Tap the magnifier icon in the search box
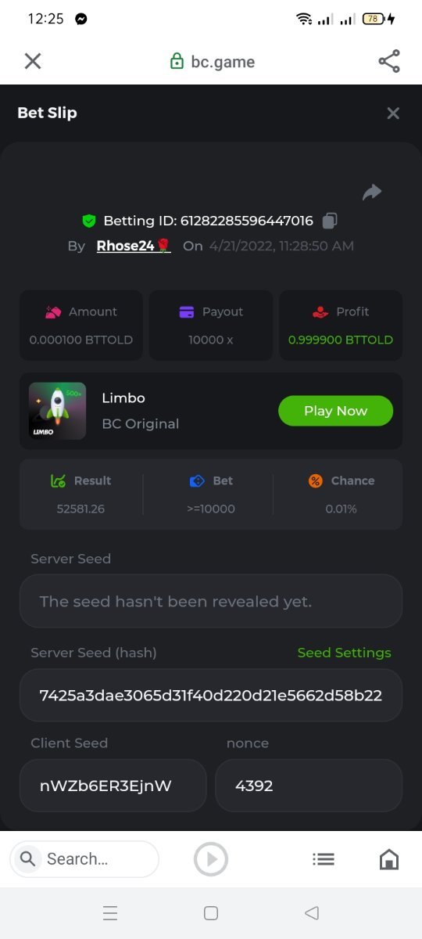The height and width of the screenshot is (939, 422). [28, 859]
